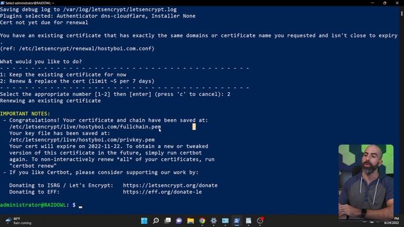Launch the Teams Chat taskbar icon
The height and width of the screenshot is (227, 404).
click(x=179, y=221)
